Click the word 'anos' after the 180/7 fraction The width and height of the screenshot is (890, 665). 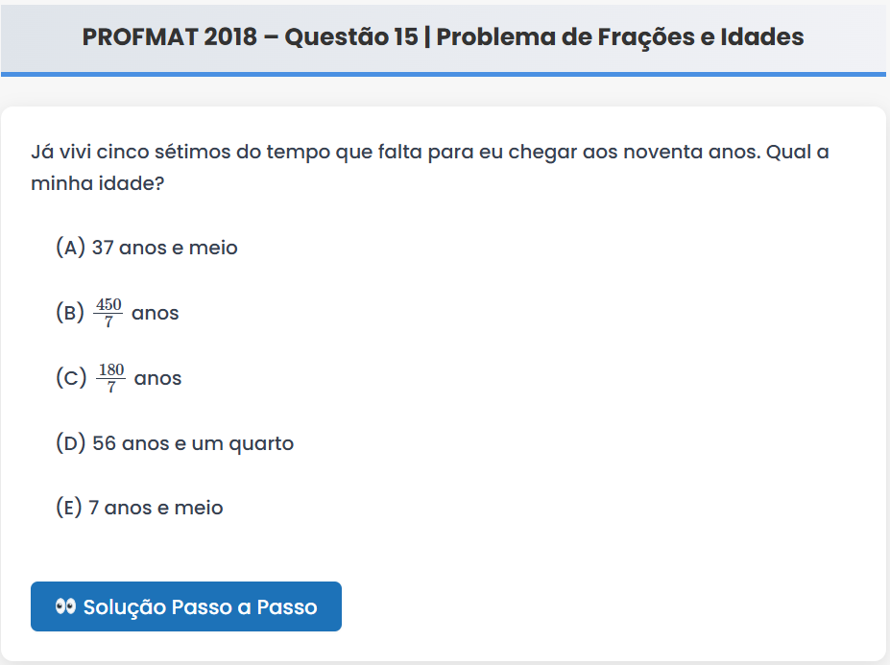coord(158,378)
